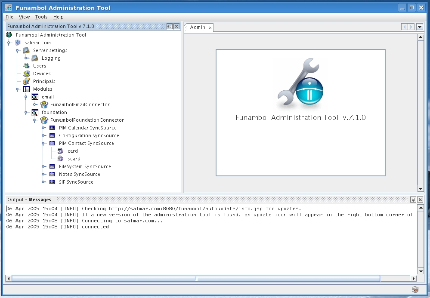Select the card tree item
The height and width of the screenshot is (298, 430).
click(73, 151)
